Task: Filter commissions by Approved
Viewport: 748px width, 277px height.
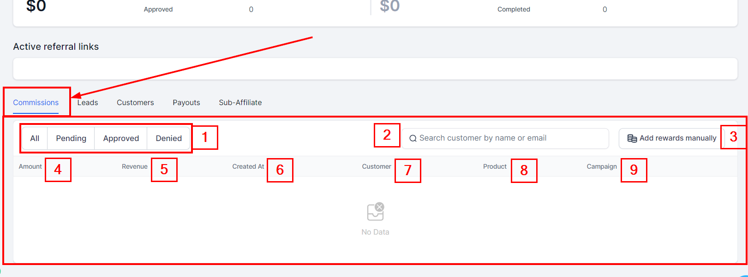Action: click(121, 138)
